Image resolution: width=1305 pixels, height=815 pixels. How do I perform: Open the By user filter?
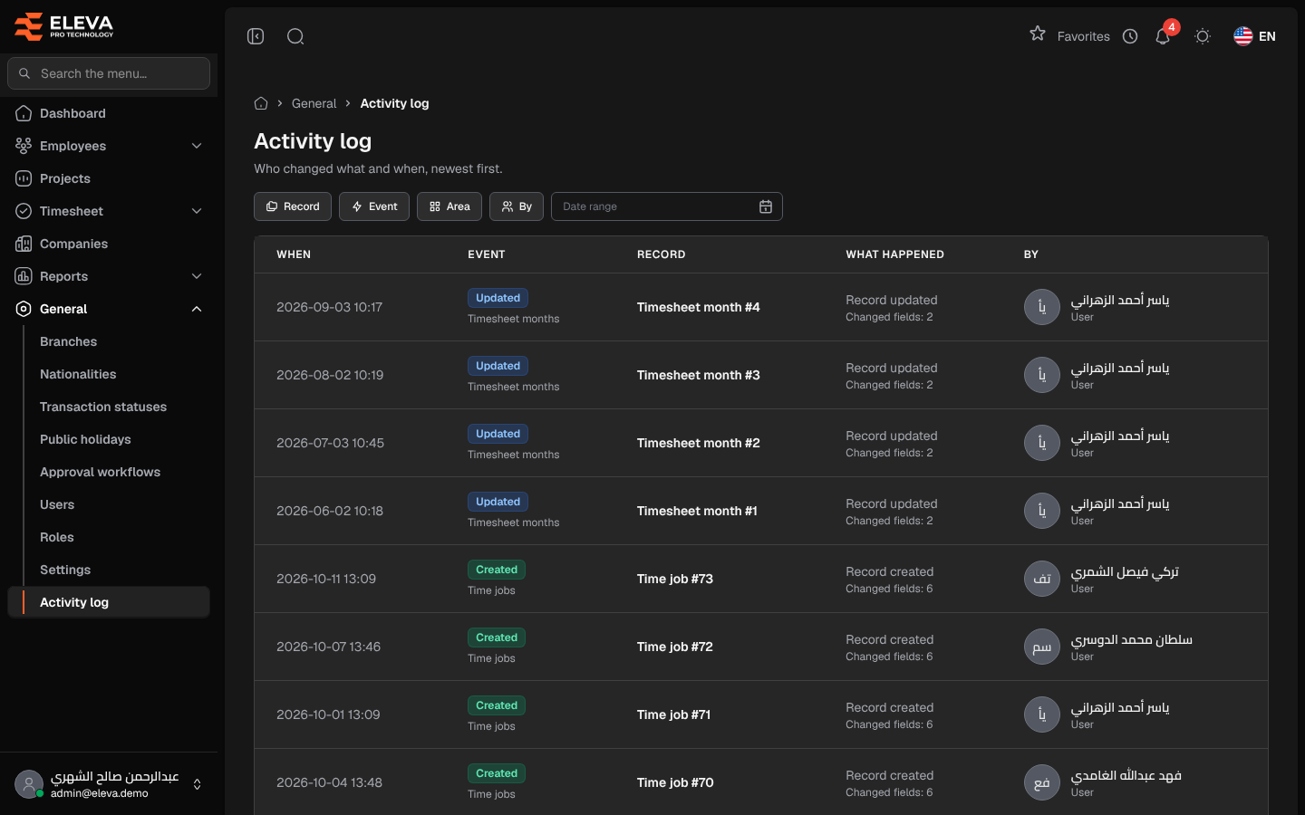click(x=517, y=206)
